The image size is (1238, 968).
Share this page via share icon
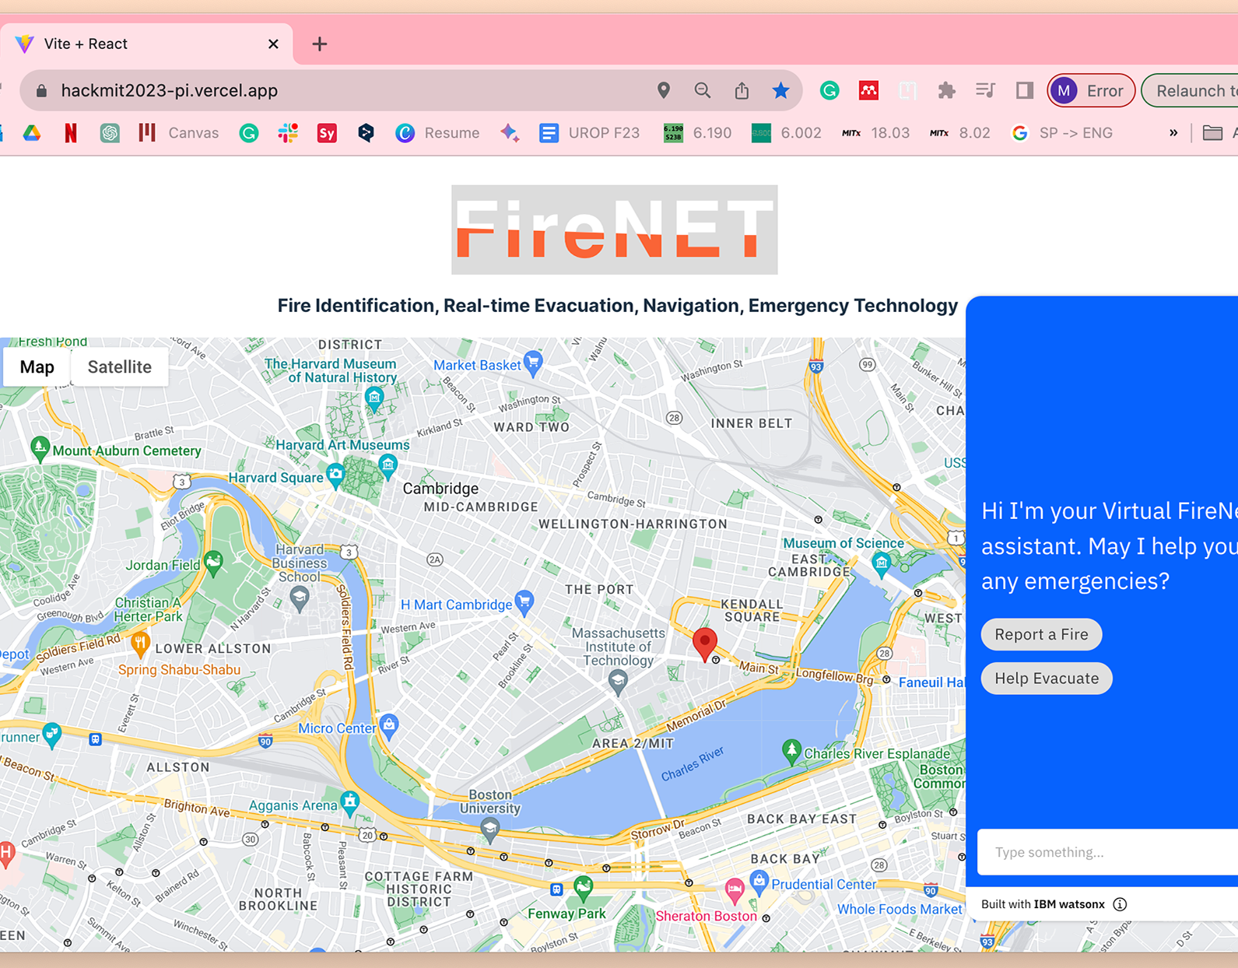pyautogui.click(x=742, y=90)
